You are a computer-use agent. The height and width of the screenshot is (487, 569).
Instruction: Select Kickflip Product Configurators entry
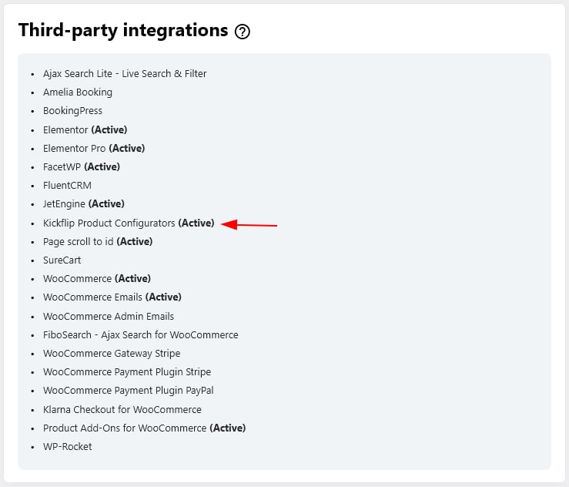[x=129, y=223]
